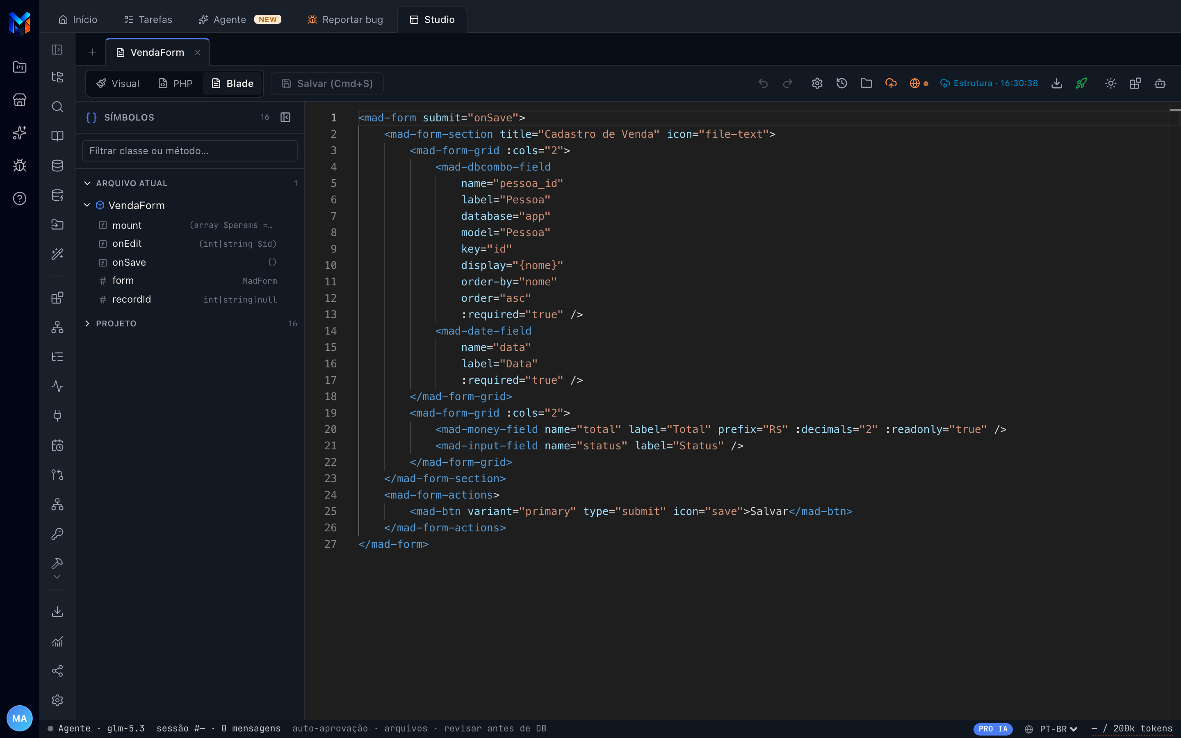Click line 20 mad-money-field code
Screen dimensions: 1181x738
(x=721, y=429)
